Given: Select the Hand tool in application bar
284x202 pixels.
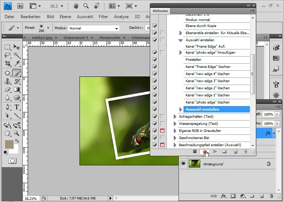Looking at the screenshot, I should point(76,6).
